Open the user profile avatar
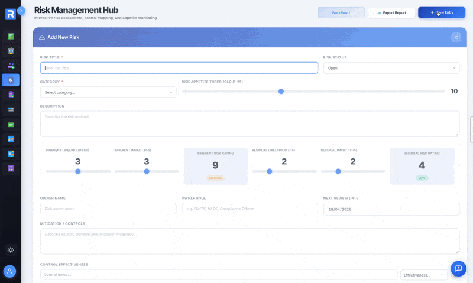 pos(9,271)
